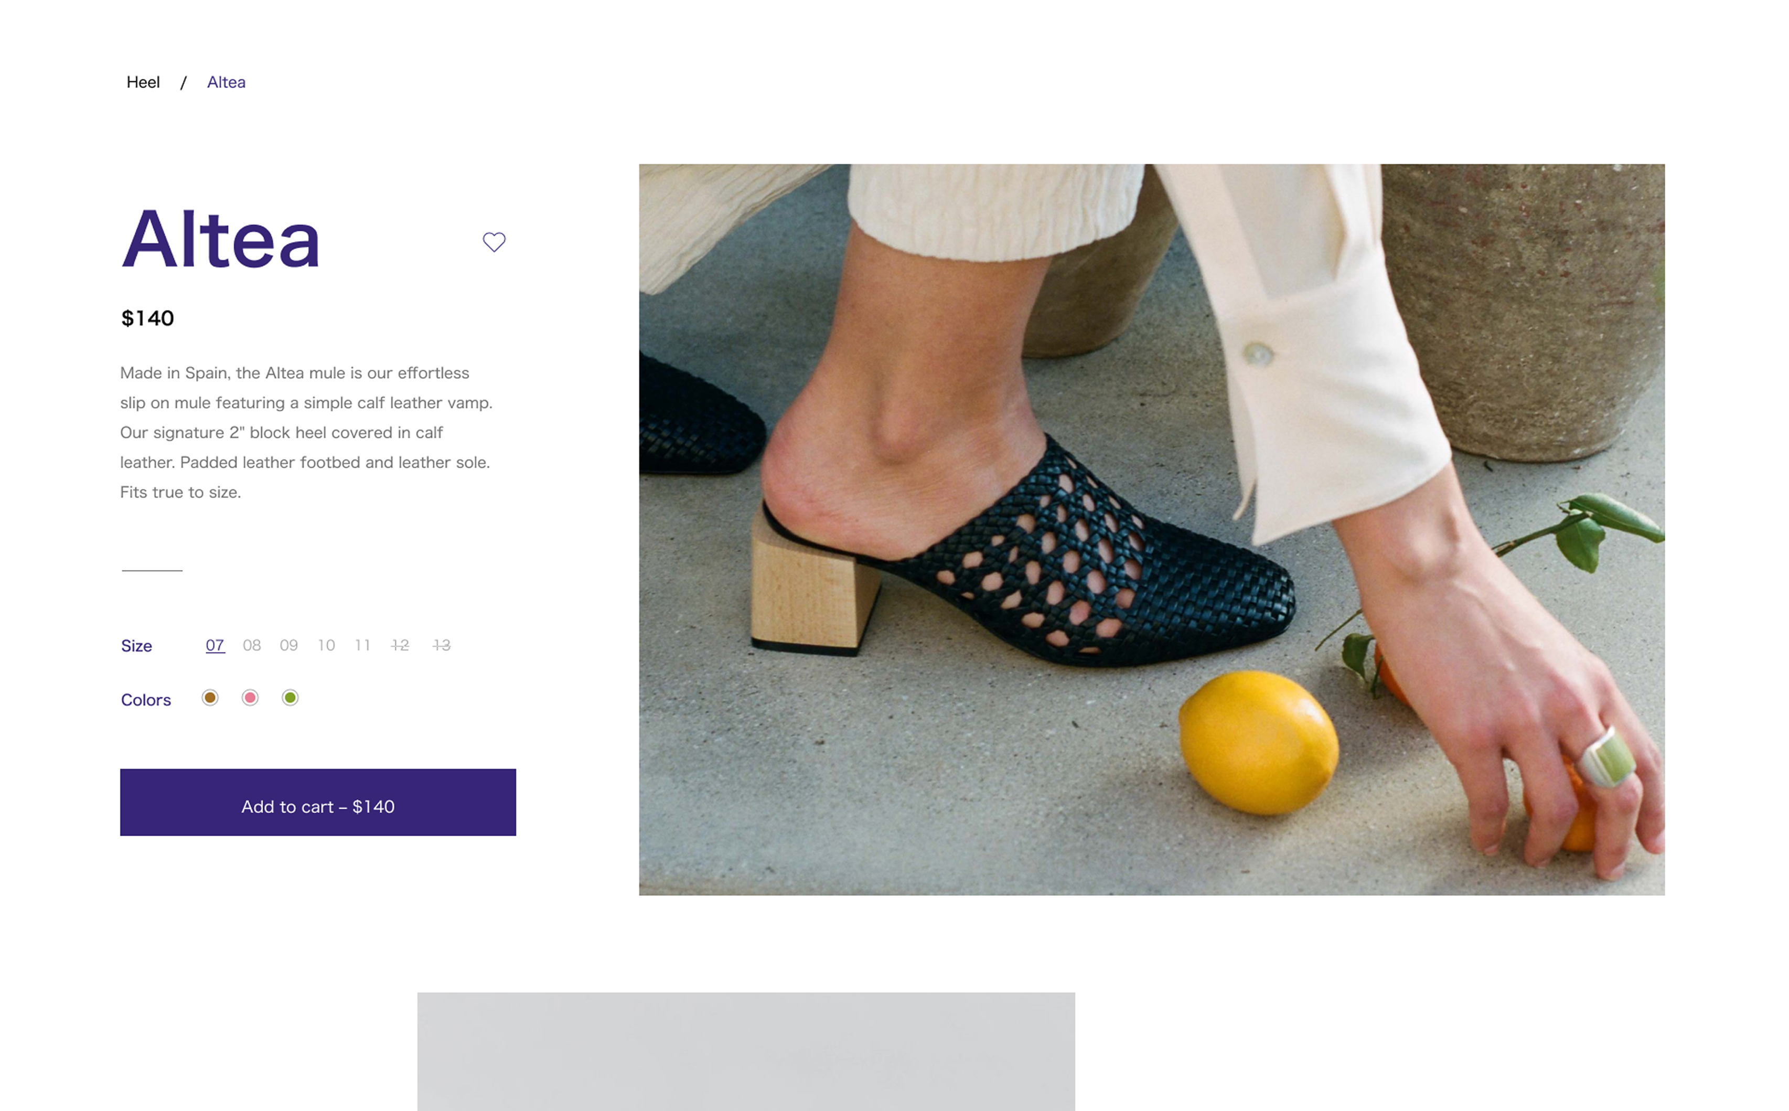Click the gray image below the product
Viewport: 1789px width, 1111px height.
click(x=746, y=1052)
